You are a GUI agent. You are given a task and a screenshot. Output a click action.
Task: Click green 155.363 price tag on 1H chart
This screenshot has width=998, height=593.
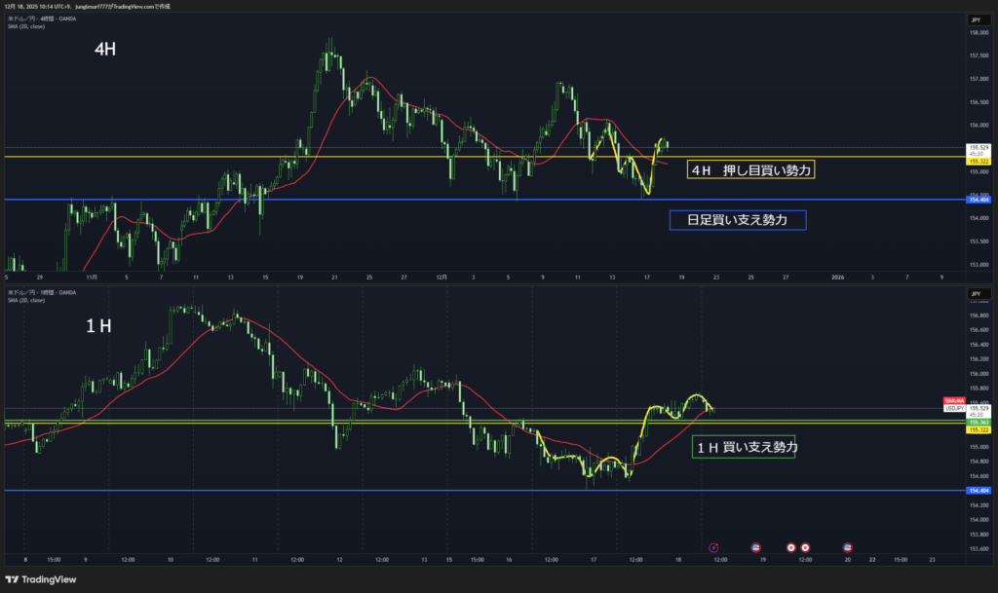[x=978, y=422]
